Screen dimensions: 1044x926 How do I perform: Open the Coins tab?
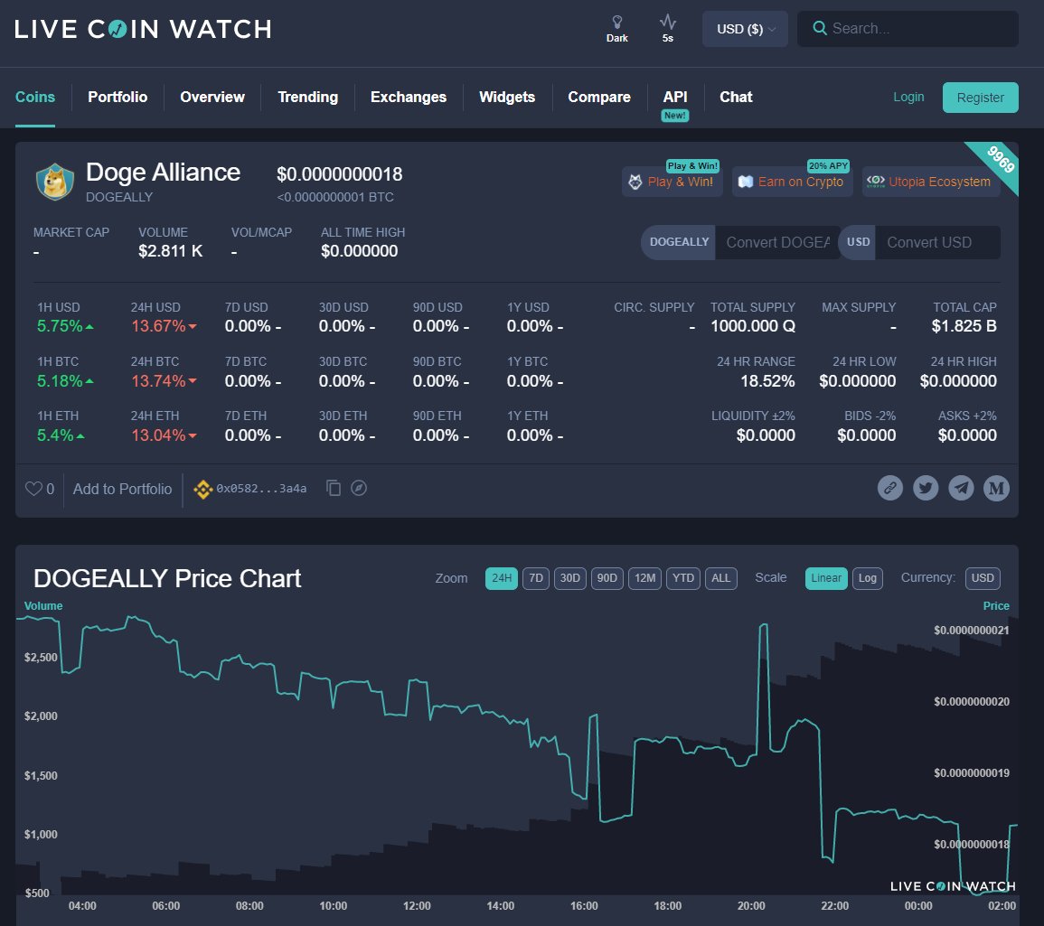tap(35, 98)
